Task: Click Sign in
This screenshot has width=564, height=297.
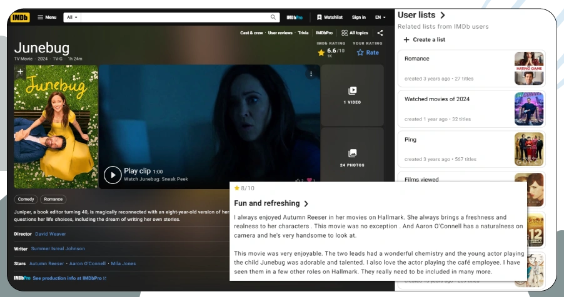Action: point(359,17)
